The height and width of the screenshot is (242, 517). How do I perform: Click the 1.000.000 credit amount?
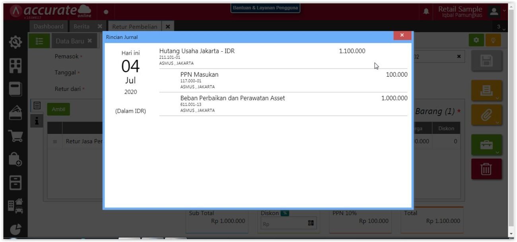(394, 98)
